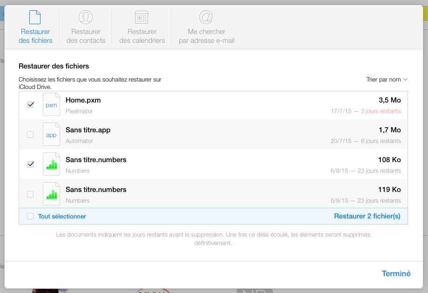Click the app file icon for Sans titre.app
Viewport: 428px width, 293px height.
coord(51,134)
